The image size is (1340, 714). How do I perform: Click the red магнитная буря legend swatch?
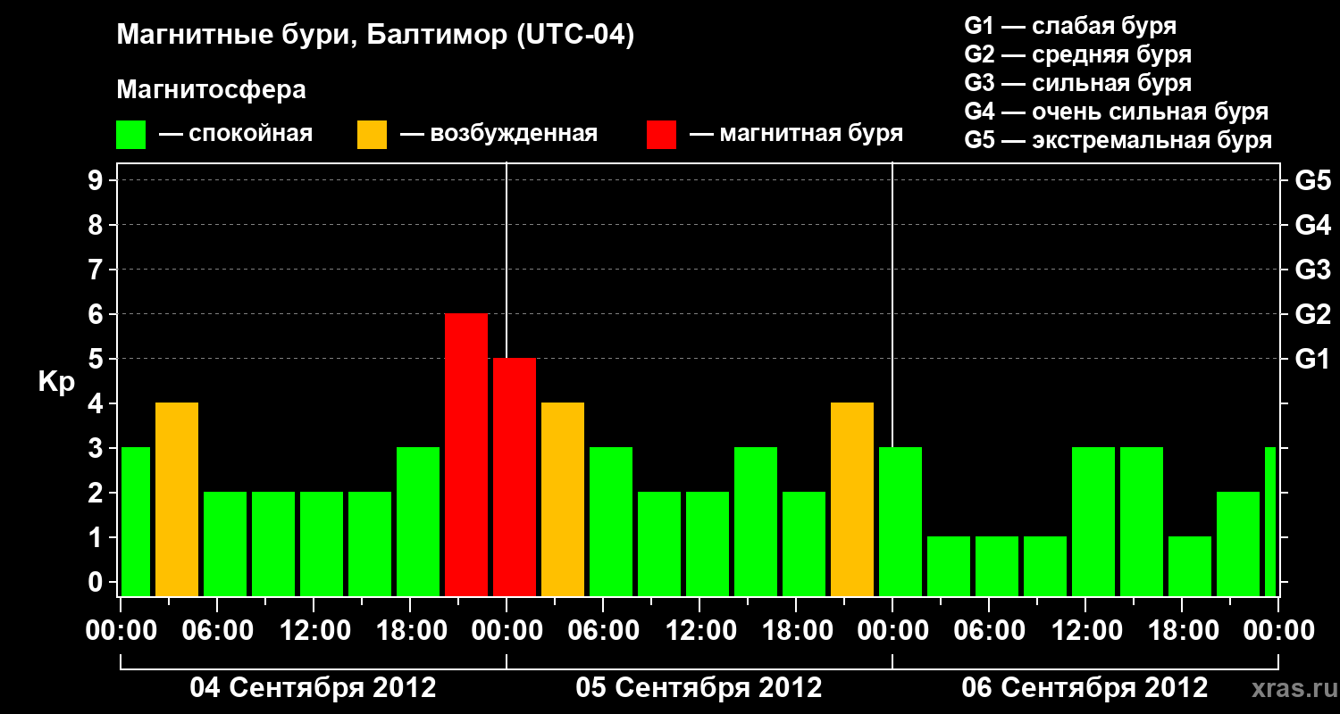click(x=661, y=135)
